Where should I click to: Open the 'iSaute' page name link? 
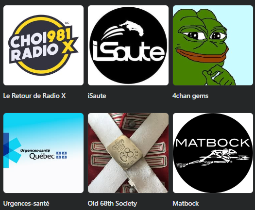pos(97,96)
